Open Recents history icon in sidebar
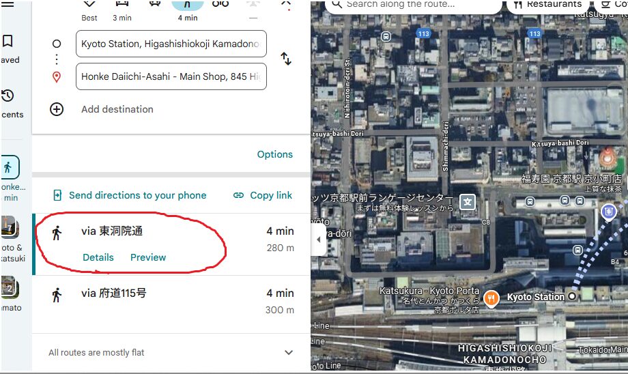The width and height of the screenshot is (628, 374). click(x=8, y=96)
